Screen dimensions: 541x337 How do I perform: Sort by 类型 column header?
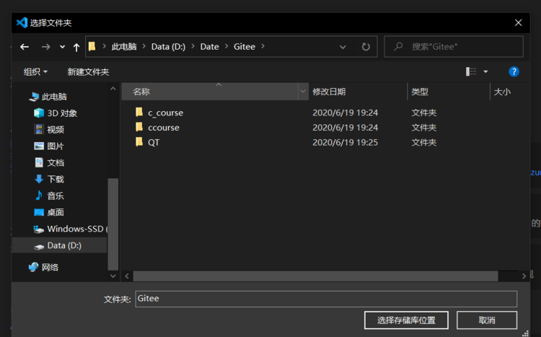[449, 92]
